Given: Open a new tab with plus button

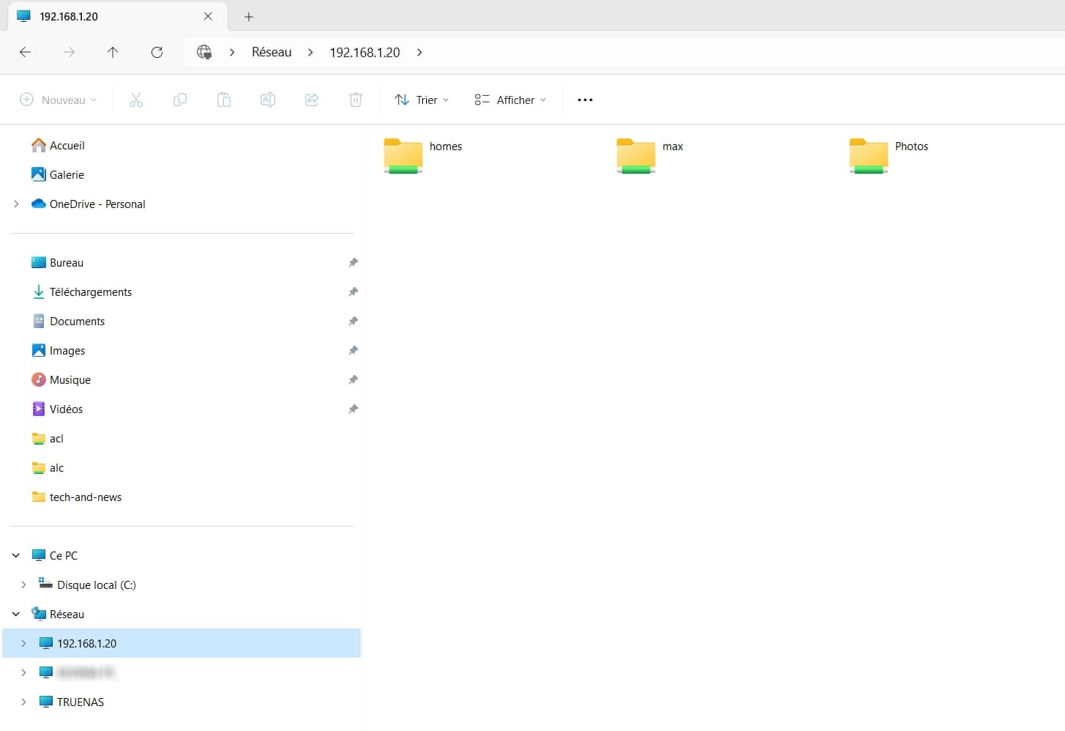Looking at the screenshot, I should click(249, 16).
